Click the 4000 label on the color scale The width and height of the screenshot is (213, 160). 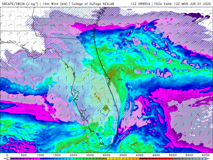coord(140,155)
